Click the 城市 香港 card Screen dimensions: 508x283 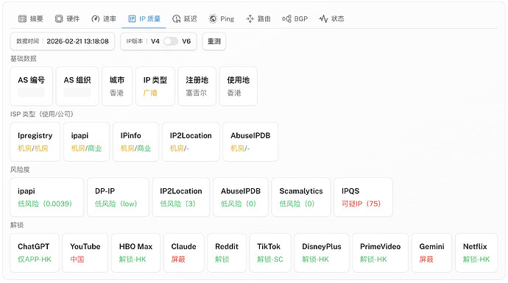coord(117,86)
